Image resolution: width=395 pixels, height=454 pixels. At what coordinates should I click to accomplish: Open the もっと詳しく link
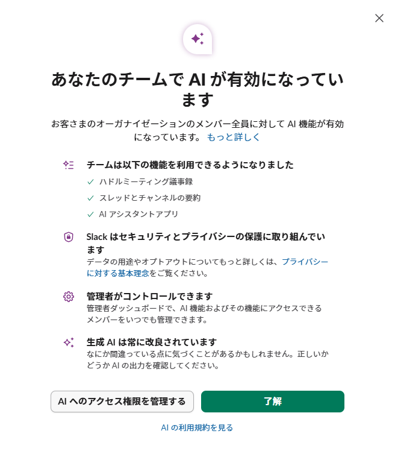(x=234, y=137)
